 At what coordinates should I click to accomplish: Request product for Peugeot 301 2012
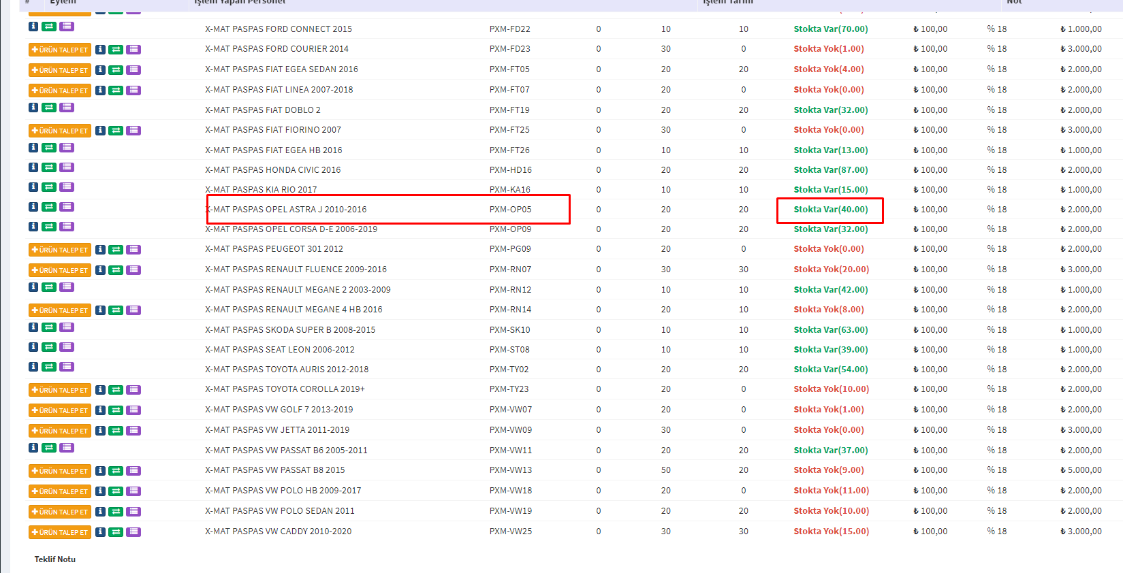click(60, 250)
